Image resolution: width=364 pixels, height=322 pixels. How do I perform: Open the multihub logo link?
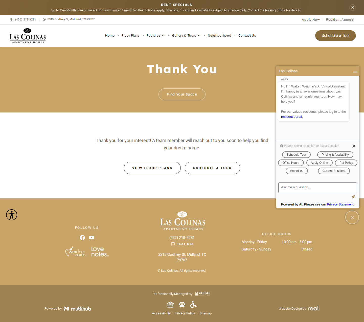[x=77, y=309]
